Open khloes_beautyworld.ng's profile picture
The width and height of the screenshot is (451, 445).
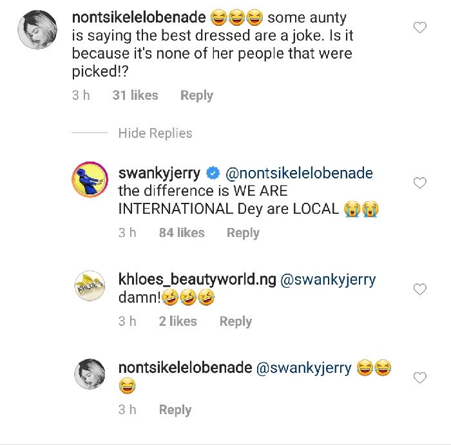pyautogui.click(x=90, y=287)
